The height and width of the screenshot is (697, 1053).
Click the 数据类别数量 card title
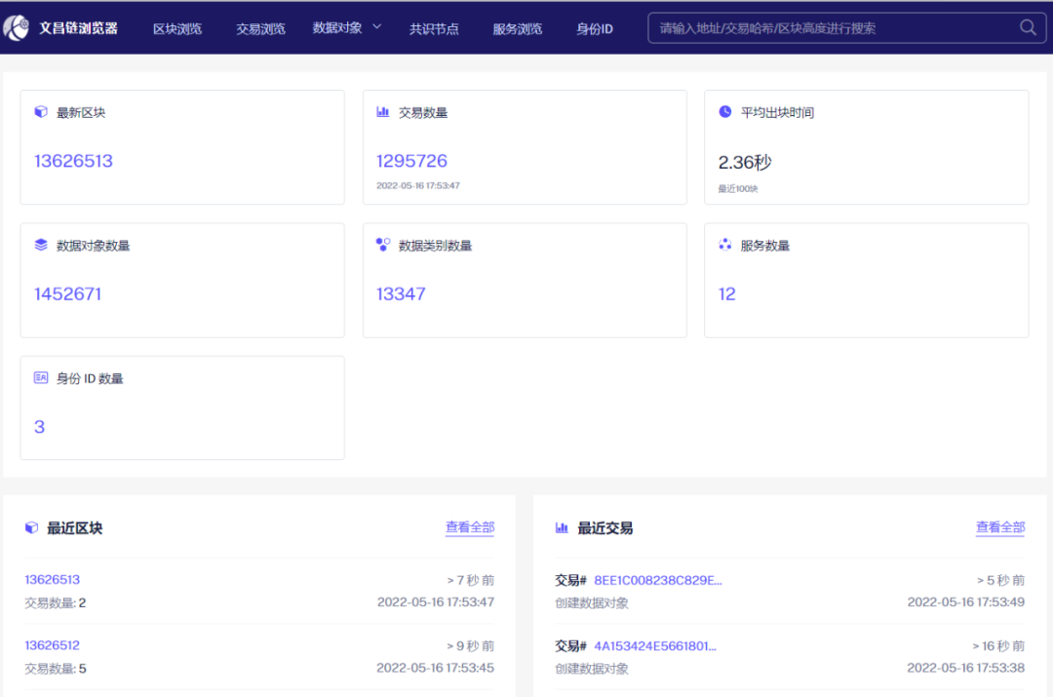(435, 246)
